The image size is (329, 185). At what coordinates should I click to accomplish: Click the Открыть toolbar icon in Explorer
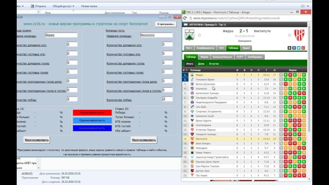click(x=32, y=6)
